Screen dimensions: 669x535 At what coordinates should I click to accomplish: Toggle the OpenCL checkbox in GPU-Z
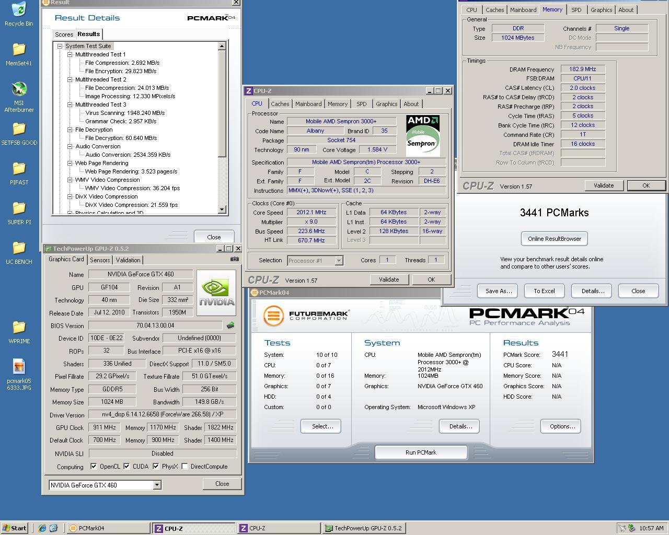coord(94,467)
